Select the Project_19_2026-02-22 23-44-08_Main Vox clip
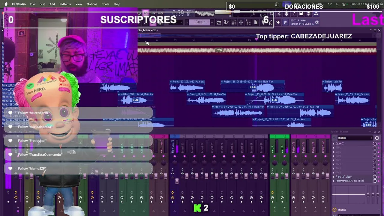 tap(253, 86)
